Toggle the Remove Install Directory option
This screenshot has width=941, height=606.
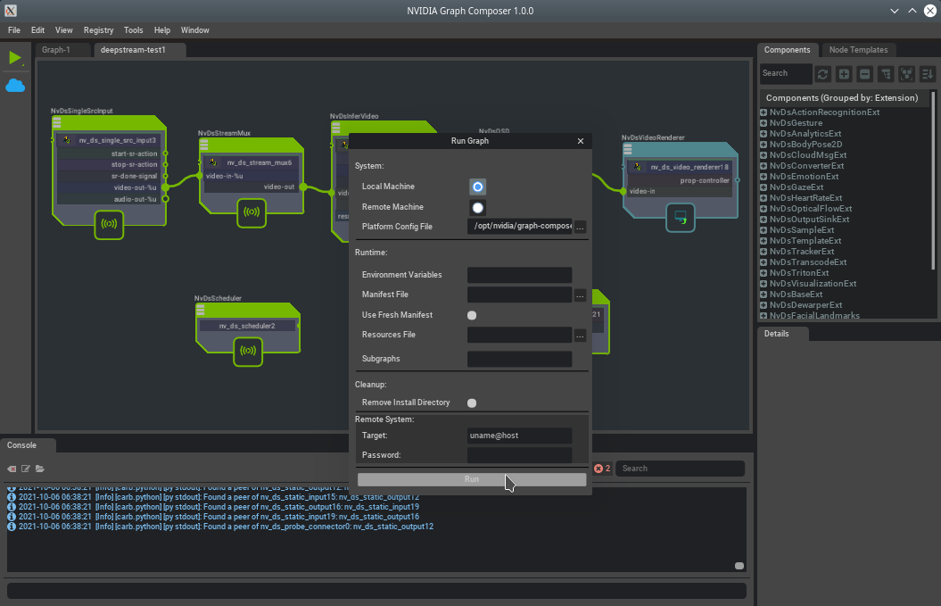point(472,403)
